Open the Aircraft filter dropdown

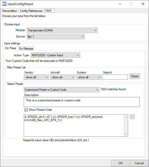63,77
